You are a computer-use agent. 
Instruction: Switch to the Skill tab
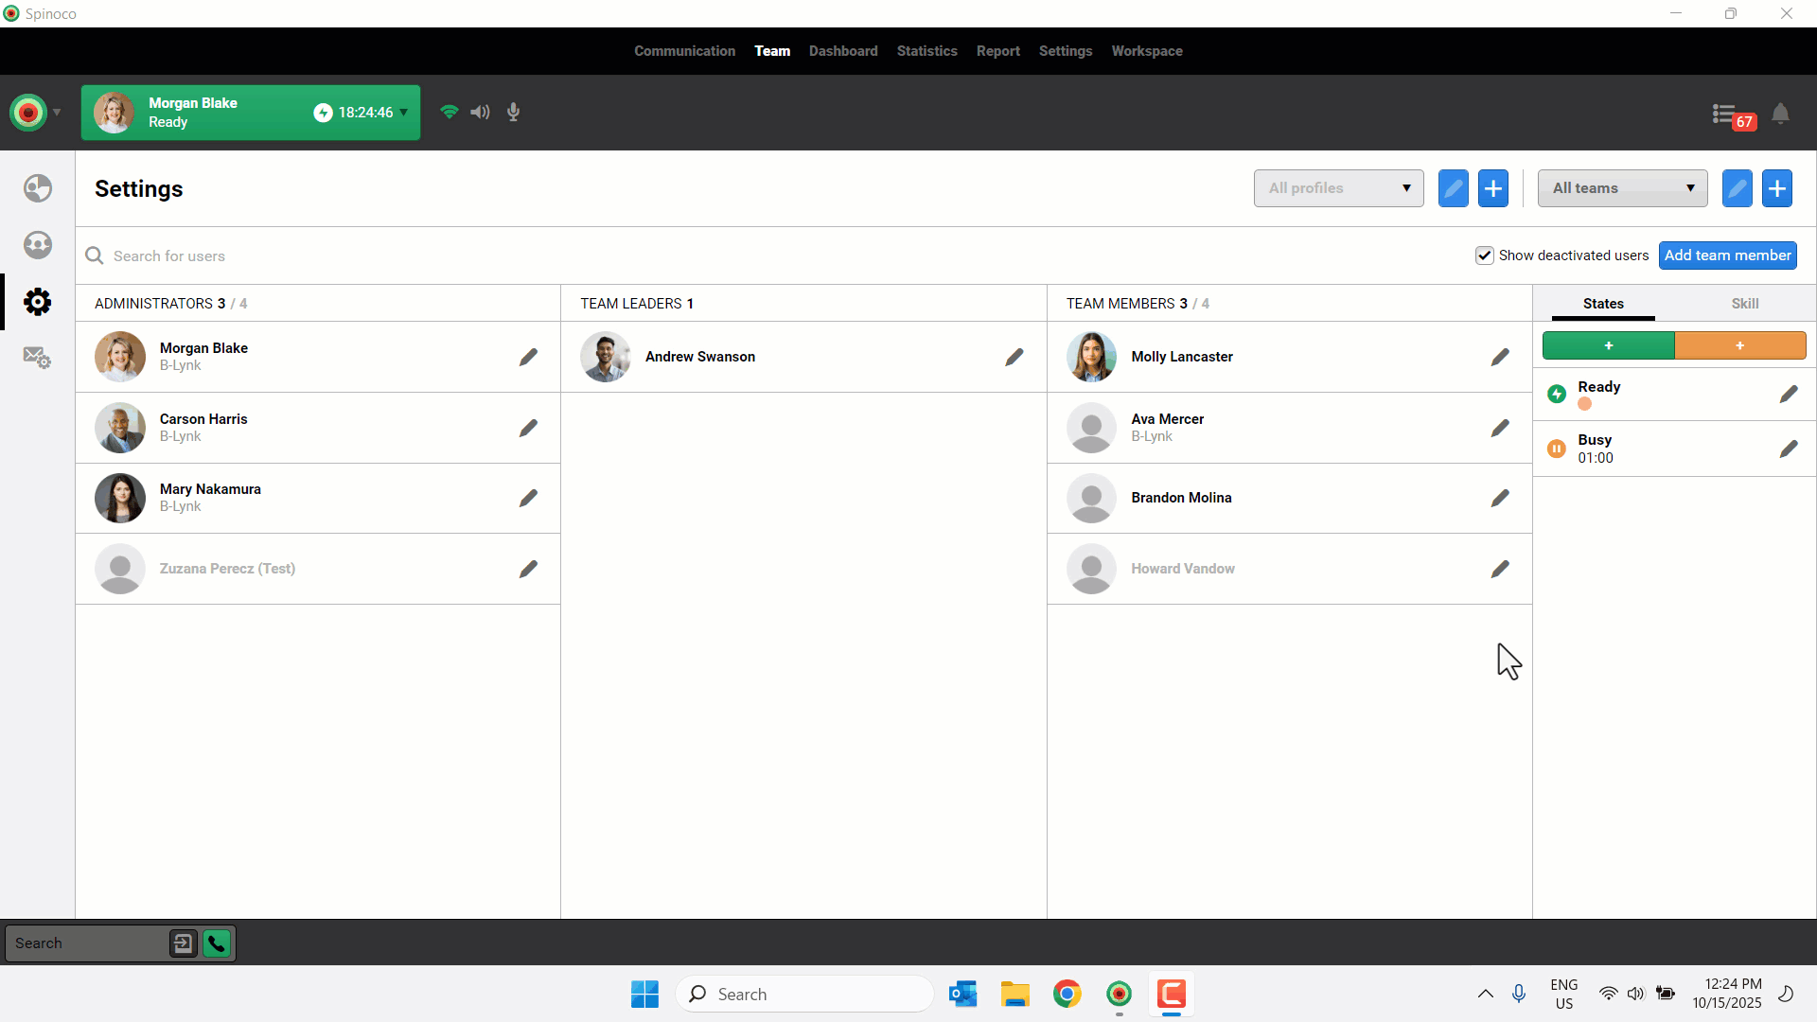point(1744,304)
